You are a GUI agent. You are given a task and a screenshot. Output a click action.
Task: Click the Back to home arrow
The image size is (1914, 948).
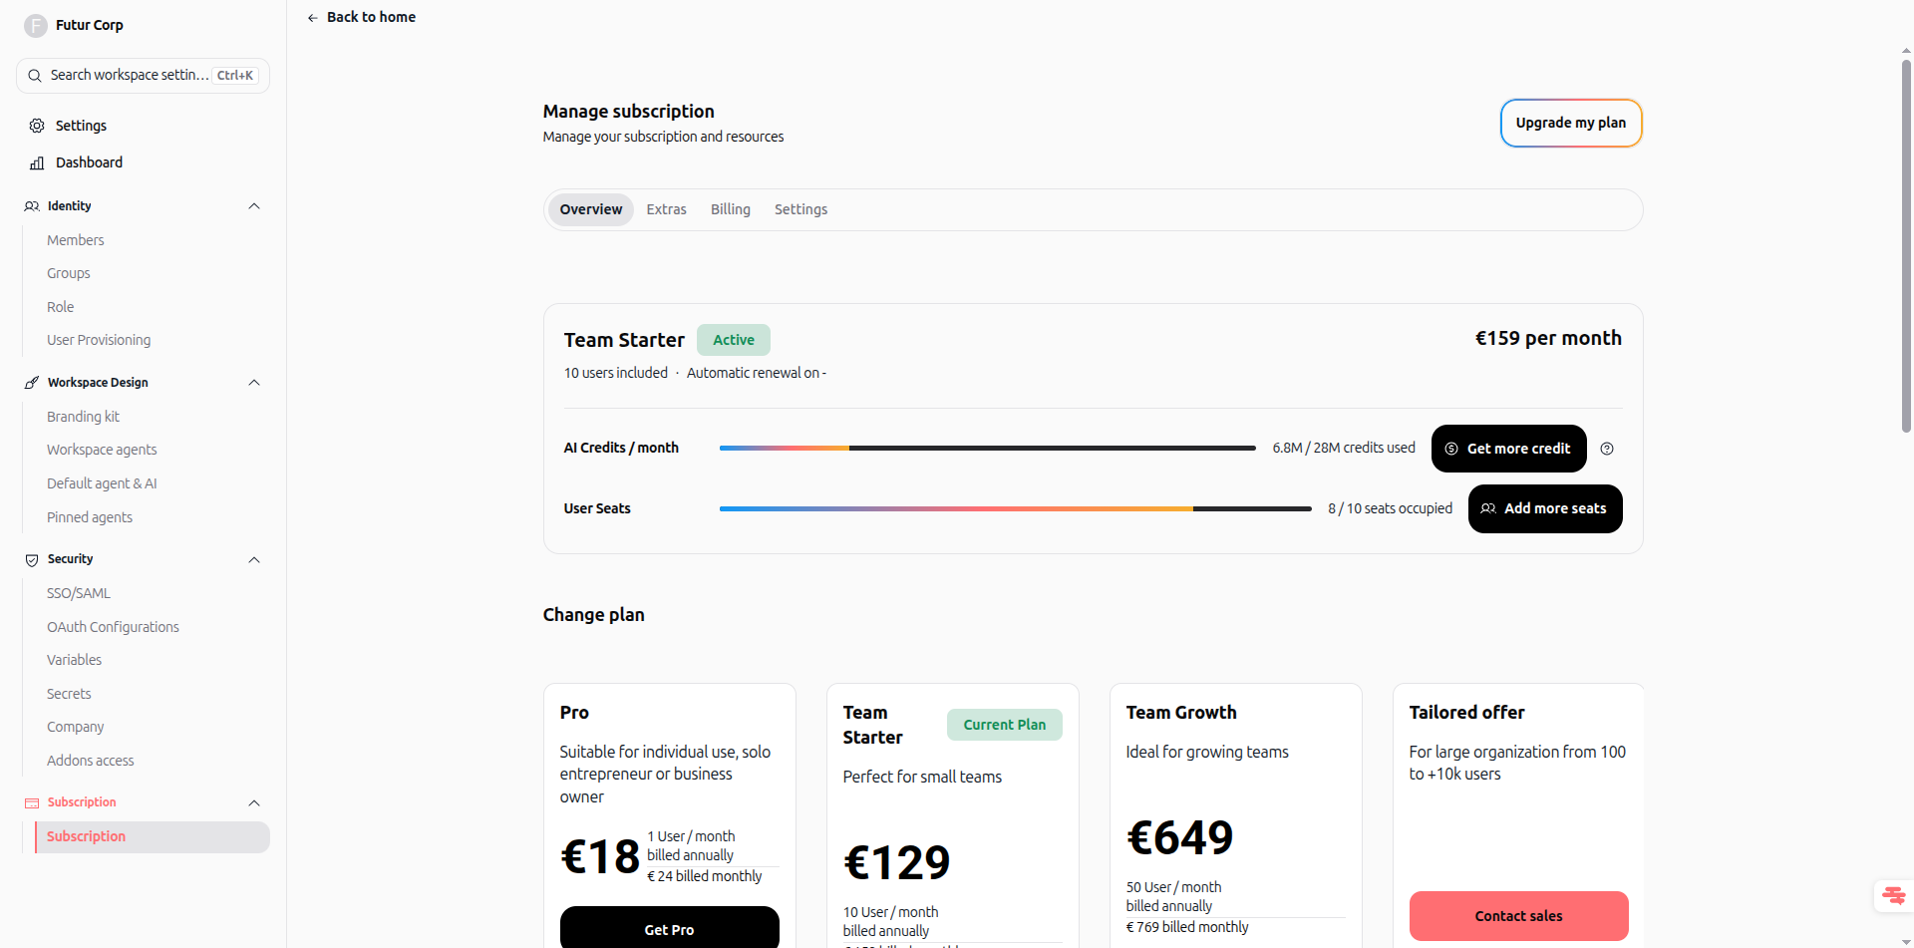[313, 18]
